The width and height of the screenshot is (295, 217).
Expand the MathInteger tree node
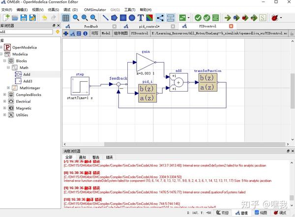coord(8,88)
